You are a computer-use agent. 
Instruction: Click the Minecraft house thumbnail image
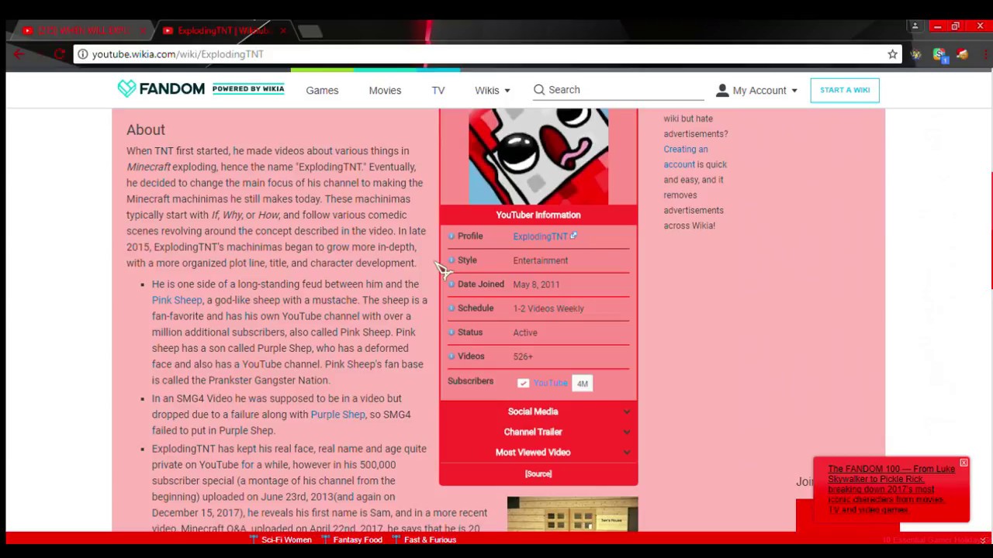tap(573, 515)
